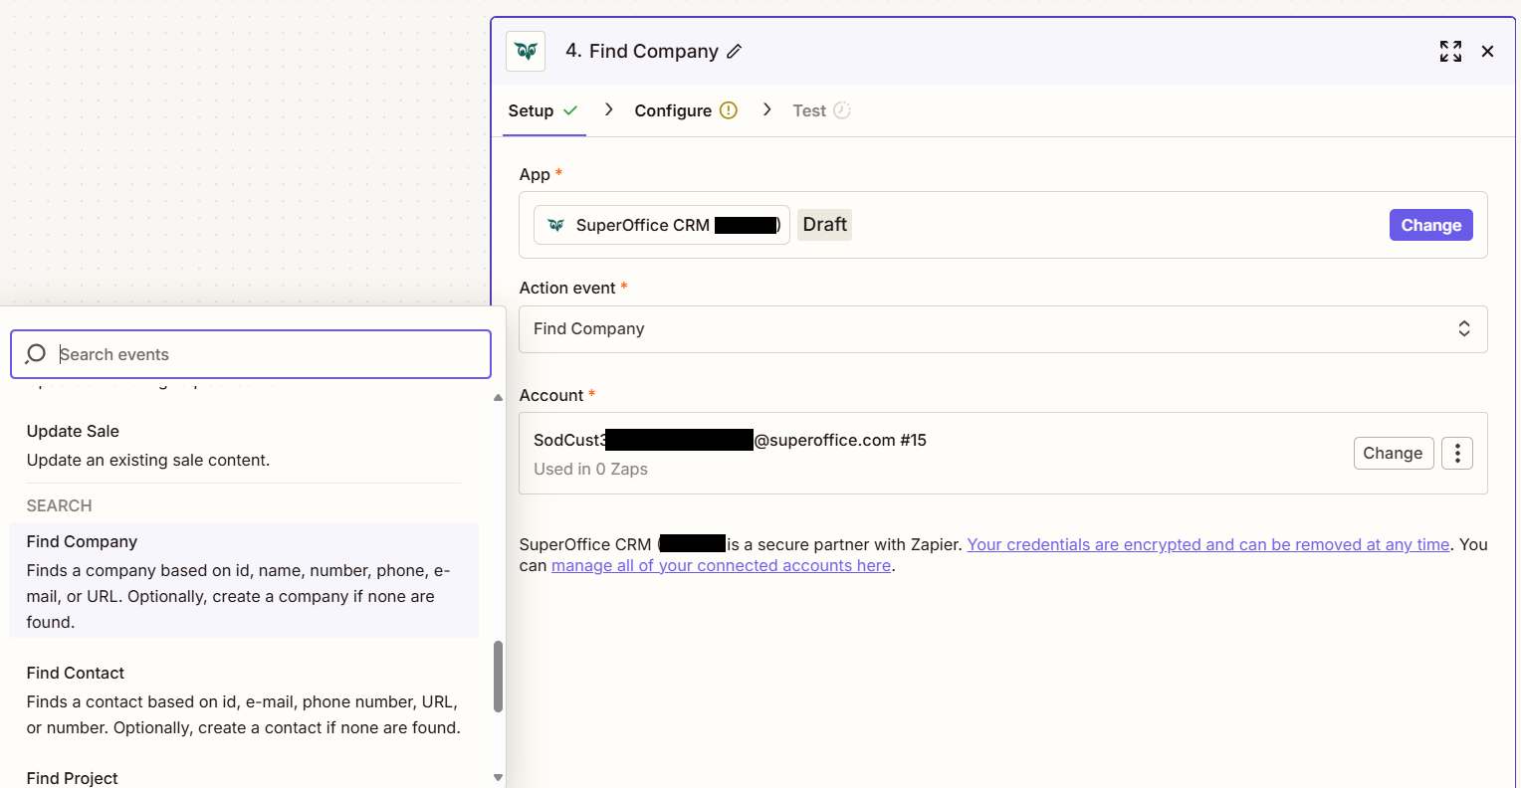Click the magnifier icon in the search events field
1521x788 pixels.
pos(35,354)
